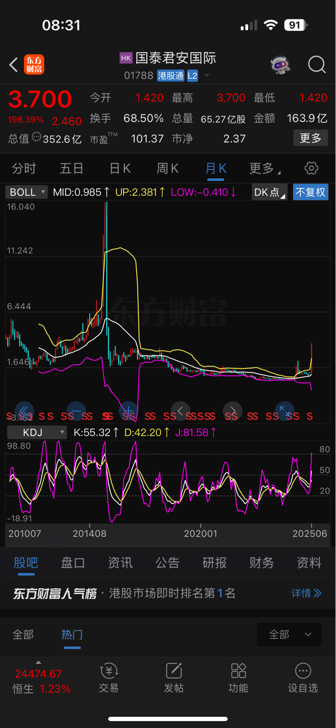The image size is (336, 728).
Task: Tap the KDJ sub-chart area
Action: pyautogui.click(x=168, y=482)
